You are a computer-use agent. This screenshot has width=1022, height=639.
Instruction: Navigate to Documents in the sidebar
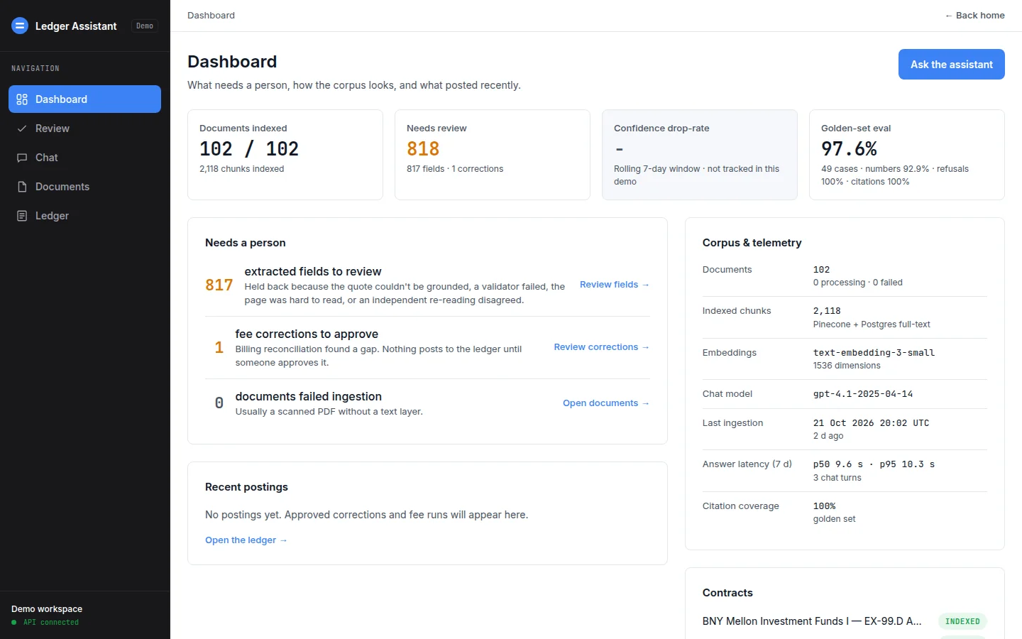coord(84,187)
